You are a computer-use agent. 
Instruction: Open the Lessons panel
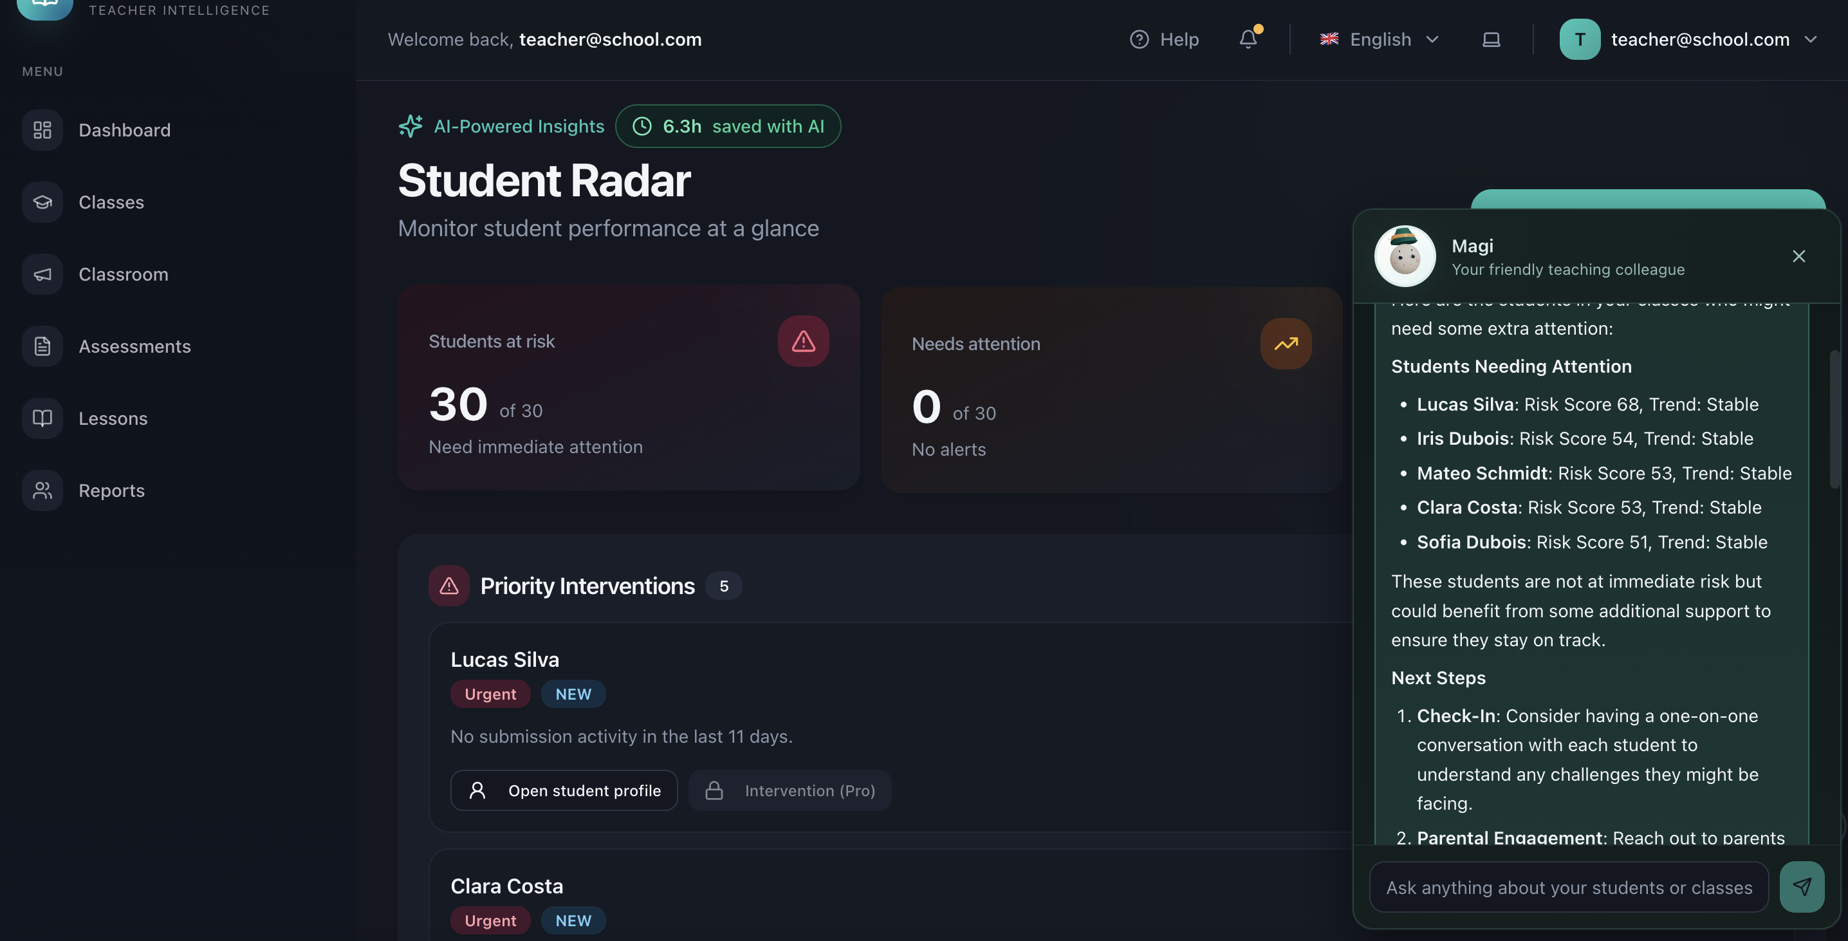tap(113, 418)
